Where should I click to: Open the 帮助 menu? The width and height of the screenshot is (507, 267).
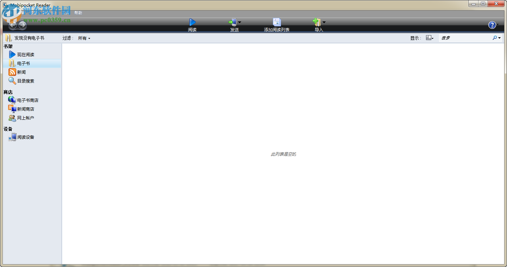tap(78, 13)
